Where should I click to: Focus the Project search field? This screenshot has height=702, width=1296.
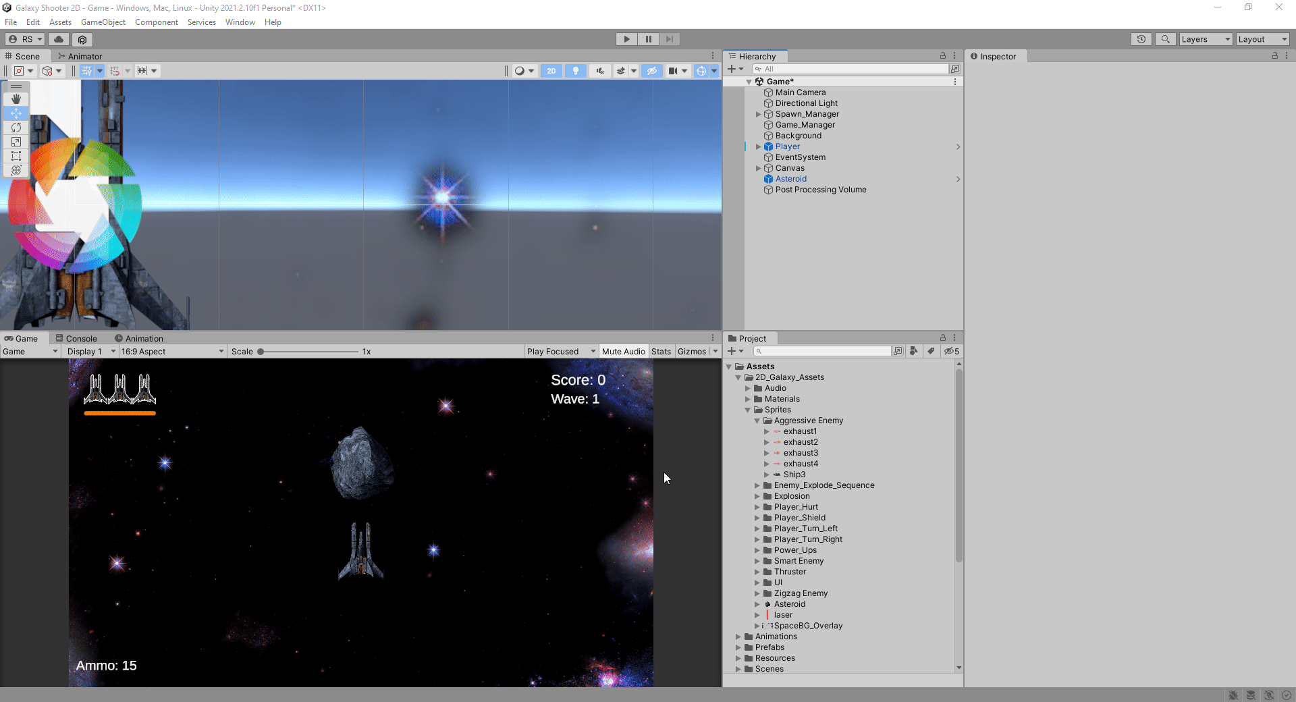pyautogui.click(x=822, y=351)
